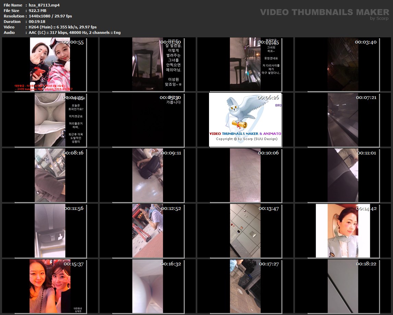Click the thumbnail at 00:10:06
This screenshot has height=315, width=393.
click(x=245, y=175)
